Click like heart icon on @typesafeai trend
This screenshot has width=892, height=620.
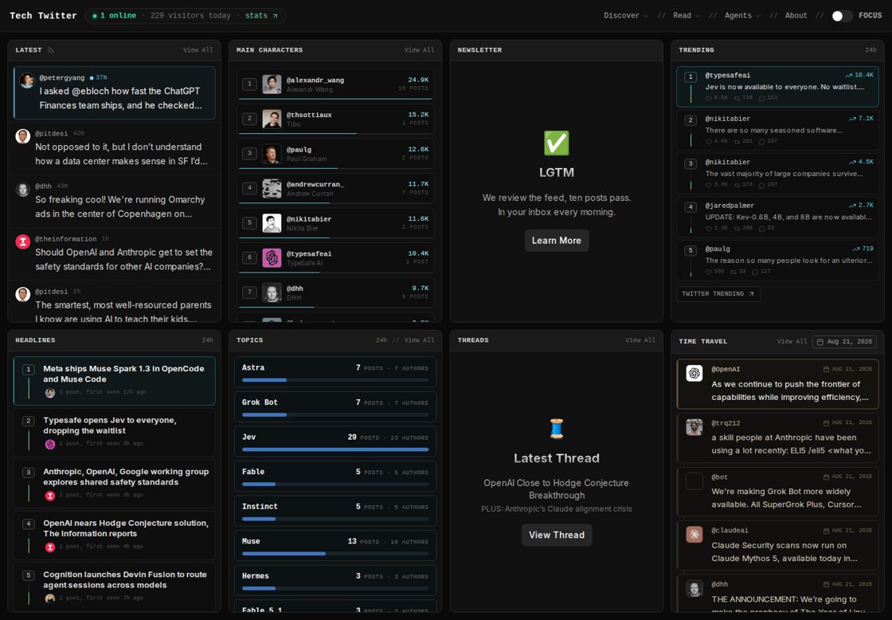708,98
